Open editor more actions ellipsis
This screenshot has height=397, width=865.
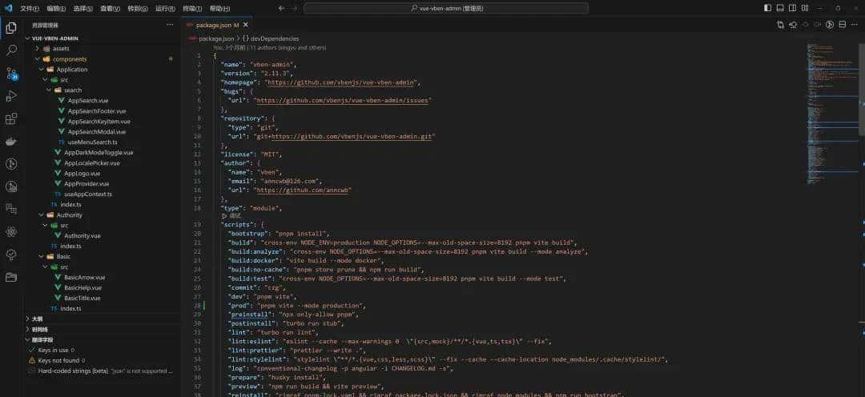(855, 25)
